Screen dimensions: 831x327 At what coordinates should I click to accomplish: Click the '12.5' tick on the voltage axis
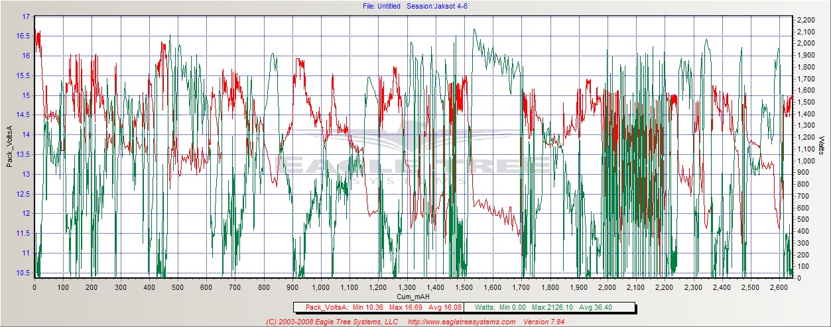(23, 194)
